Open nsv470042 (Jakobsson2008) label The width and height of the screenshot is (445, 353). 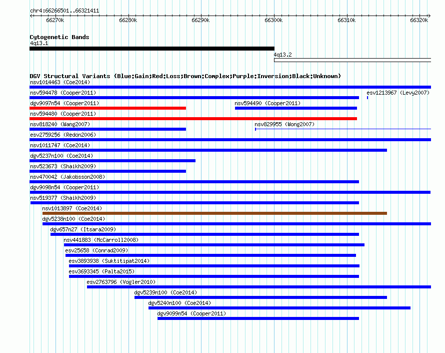pyautogui.click(x=67, y=177)
